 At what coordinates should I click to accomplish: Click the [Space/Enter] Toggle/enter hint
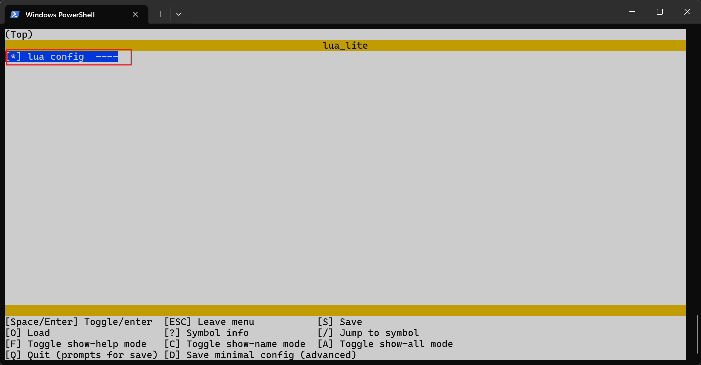pyautogui.click(x=79, y=322)
